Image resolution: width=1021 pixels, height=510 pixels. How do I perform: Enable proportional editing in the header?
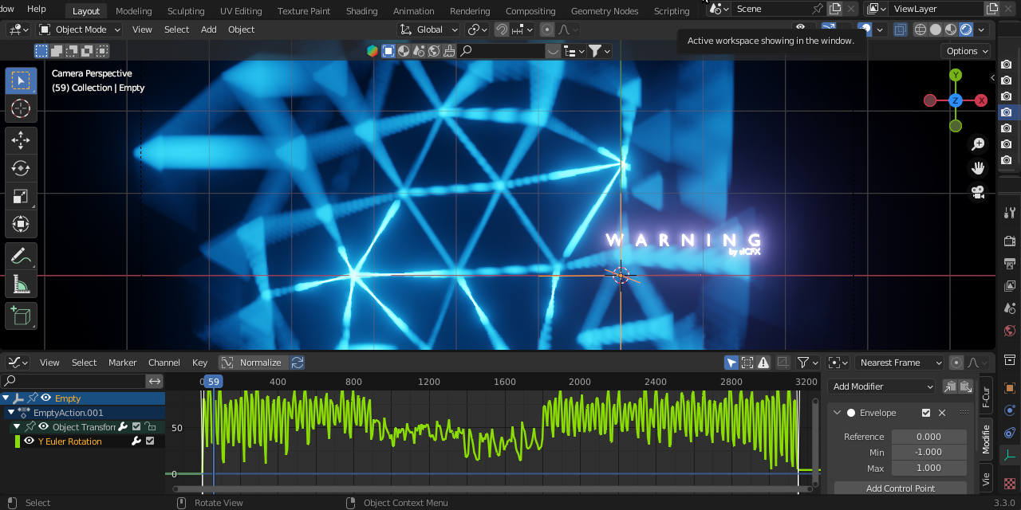pyautogui.click(x=547, y=29)
